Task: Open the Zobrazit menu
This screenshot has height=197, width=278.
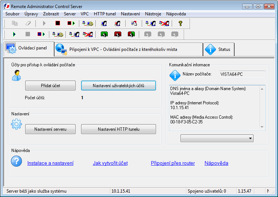Action: [51, 14]
